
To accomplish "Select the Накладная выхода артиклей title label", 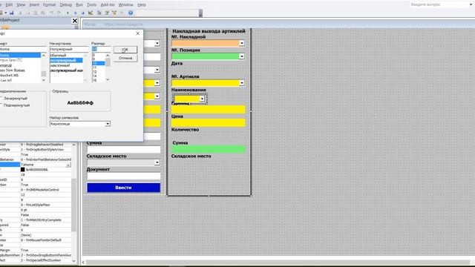I will pos(209,31).
